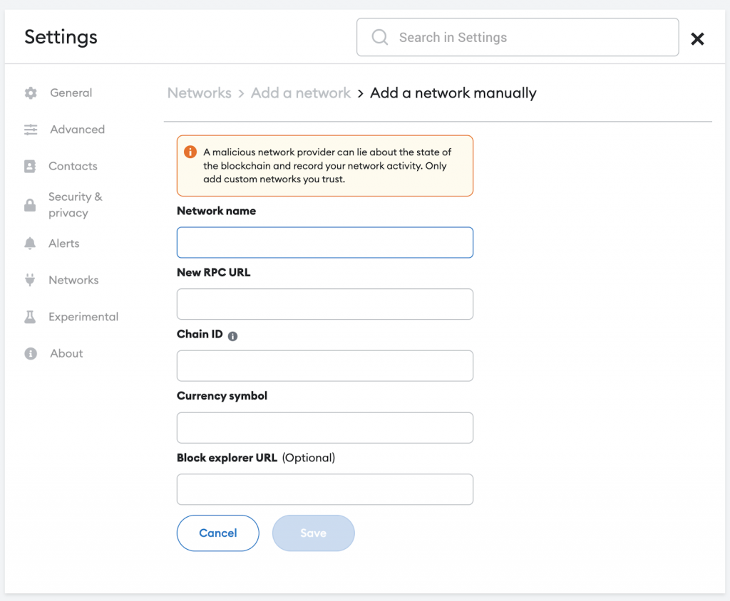Image resolution: width=730 pixels, height=601 pixels.
Task: Focus the New RPC URL input field
Action: click(x=325, y=304)
